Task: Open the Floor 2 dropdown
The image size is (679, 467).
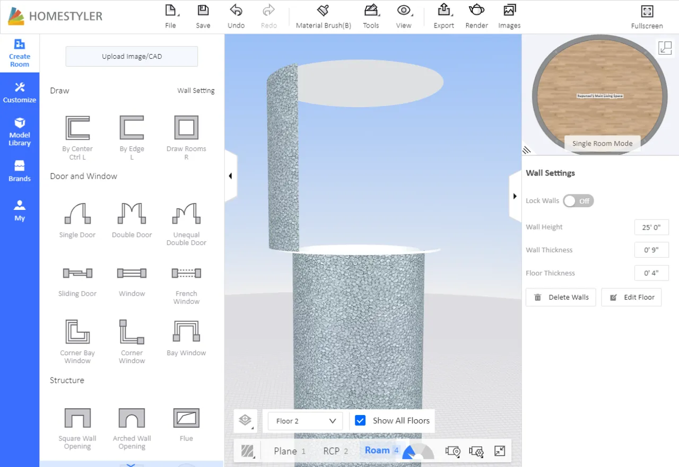Action: 306,421
